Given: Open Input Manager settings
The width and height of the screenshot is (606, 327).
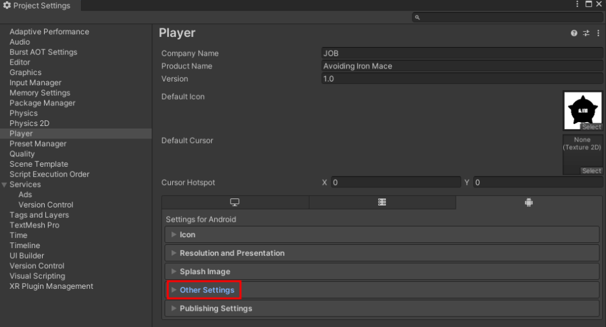Looking at the screenshot, I should coord(35,83).
